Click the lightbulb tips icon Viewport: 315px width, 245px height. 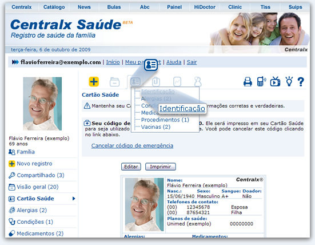click(x=289, y=81)
